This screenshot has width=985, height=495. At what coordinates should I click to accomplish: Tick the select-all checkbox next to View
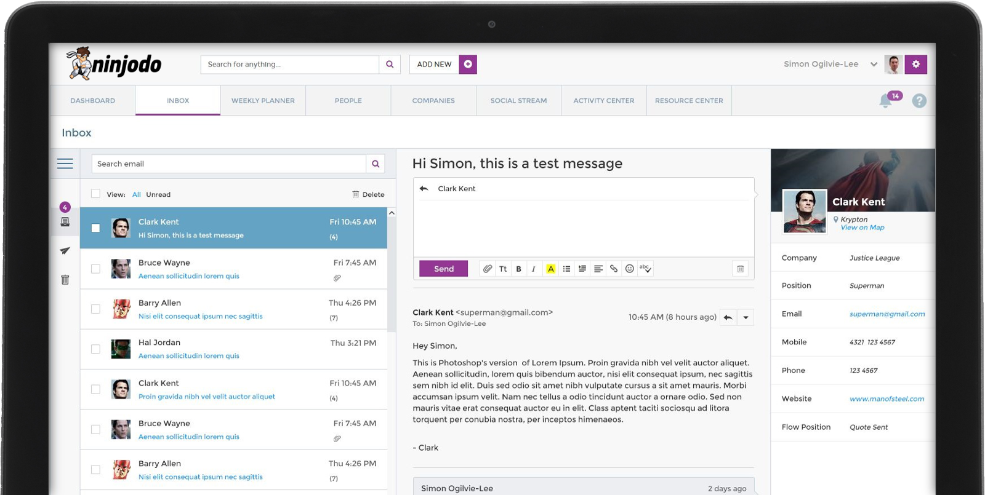[x=95, y=194]
